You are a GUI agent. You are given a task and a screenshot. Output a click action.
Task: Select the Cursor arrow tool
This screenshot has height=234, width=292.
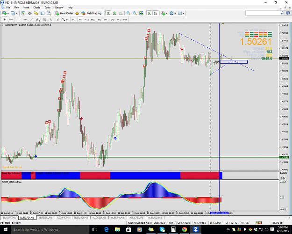click(5, 19)
